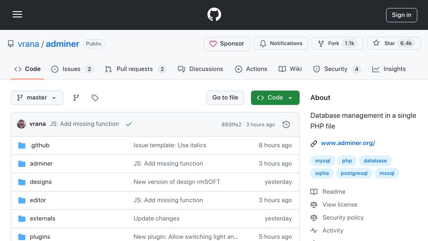Viewport: 428px width, 241px height.
Task: Click '5 hours ago' in the plugins row
Action: click(x=275, y=237)
